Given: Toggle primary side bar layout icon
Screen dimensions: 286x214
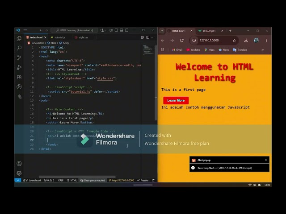Looking at the screenshot, I should pyautogui.click(x=116, y=30).
